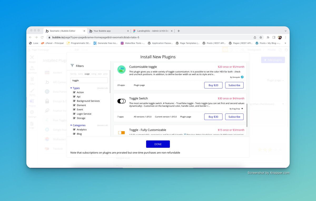Go back with browser back arrow
Viewport: 316px width, 201px height.
pos(31,37)
